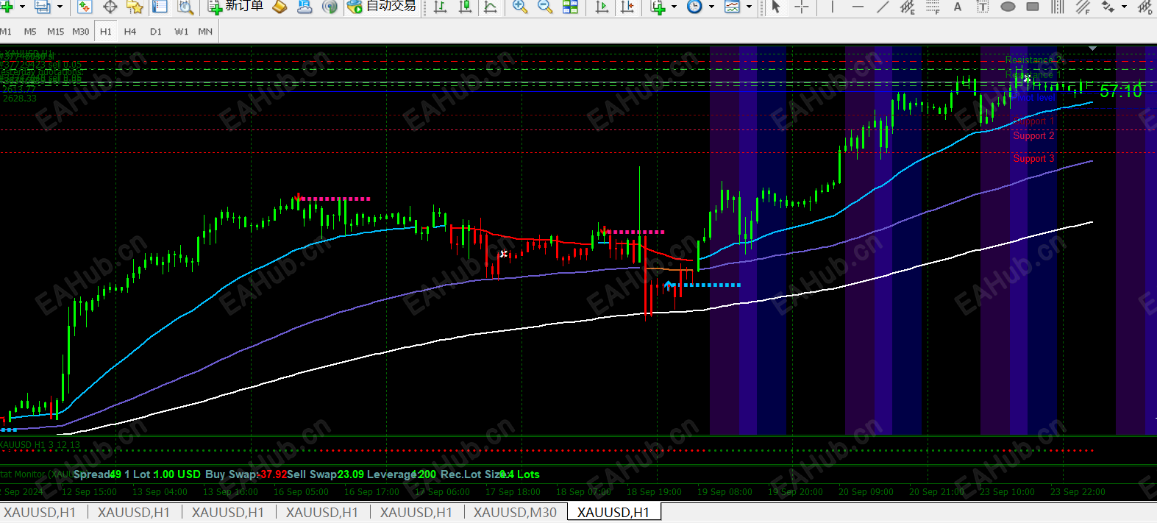Viewport: 1157px width, 523px height.
Task: Click the New Chart green plus icon
Action: point(7,7)
